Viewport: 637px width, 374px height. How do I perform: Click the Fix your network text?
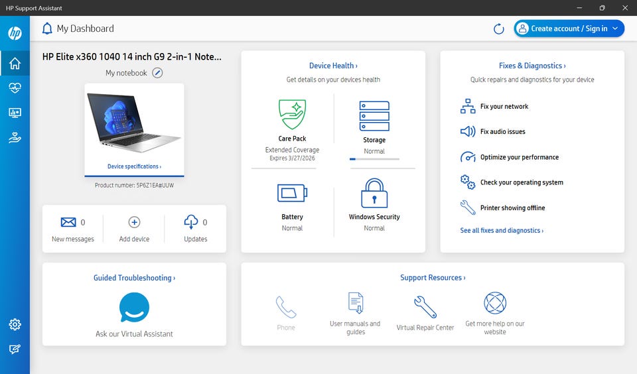(504, 106)
